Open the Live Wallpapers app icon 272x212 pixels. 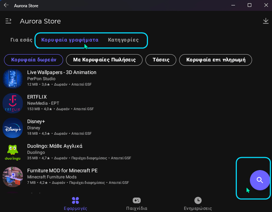click(13, 79)
